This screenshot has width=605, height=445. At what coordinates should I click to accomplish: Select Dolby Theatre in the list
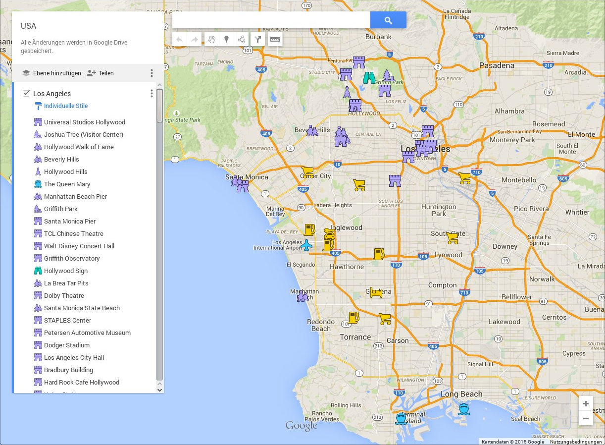[x=64, y=295]
